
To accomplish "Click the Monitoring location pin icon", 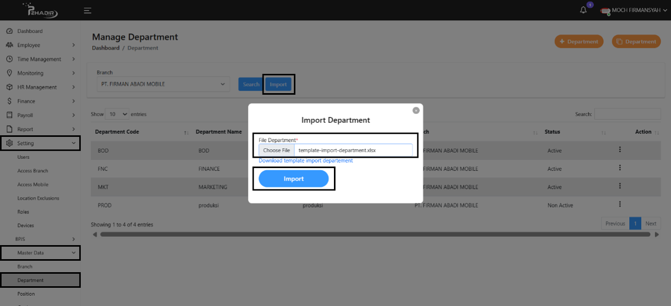I will coord(9,73).
